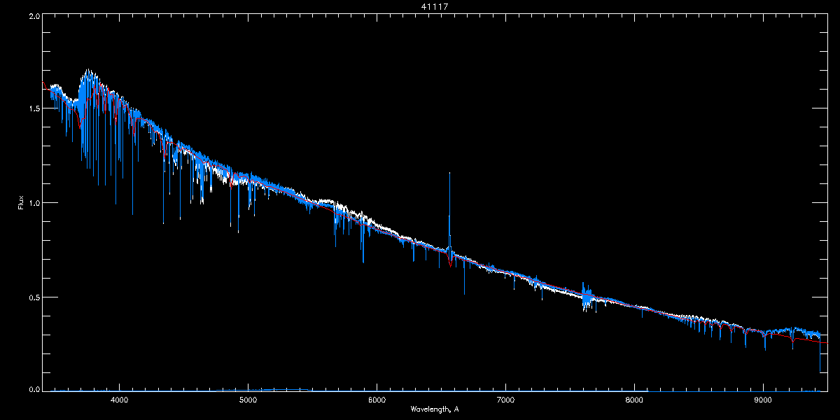Pick the noisy blue band near 7600
The image size is (840, 420).
coord(587,296)
